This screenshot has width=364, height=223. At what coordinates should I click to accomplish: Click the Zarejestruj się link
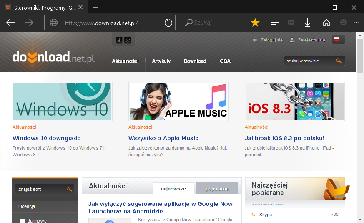pos(312,40)
